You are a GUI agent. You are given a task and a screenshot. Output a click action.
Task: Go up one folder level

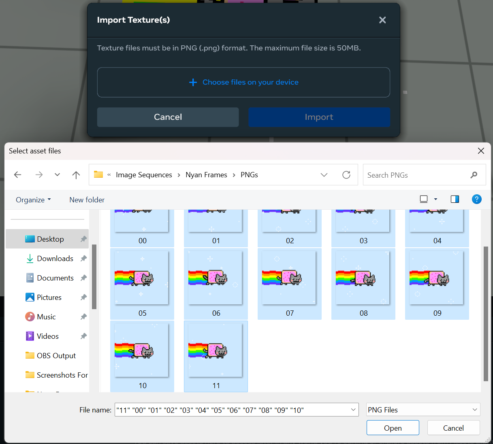tap(76, 175)
